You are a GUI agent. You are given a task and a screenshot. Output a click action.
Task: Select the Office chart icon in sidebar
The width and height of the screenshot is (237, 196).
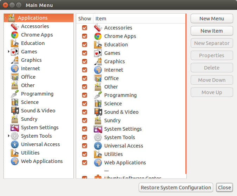[15, 77]
